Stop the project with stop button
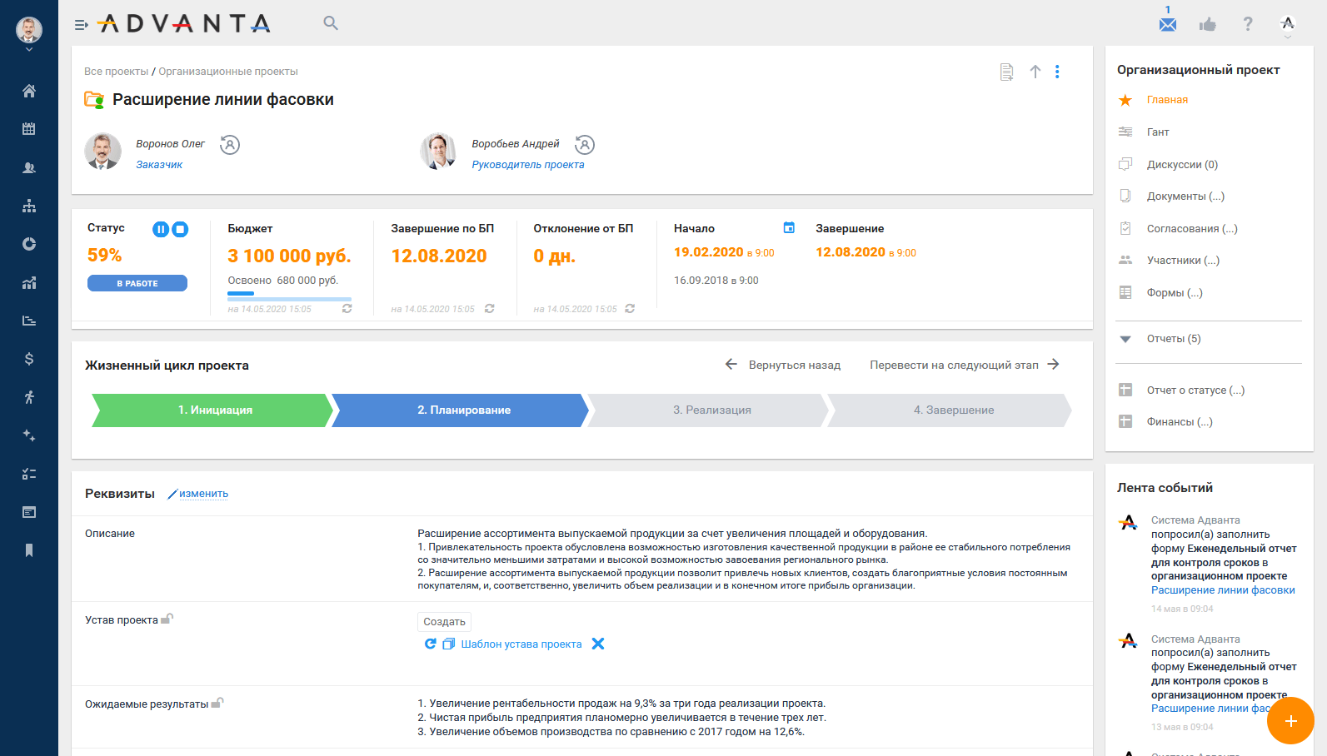 pos(180,229)
